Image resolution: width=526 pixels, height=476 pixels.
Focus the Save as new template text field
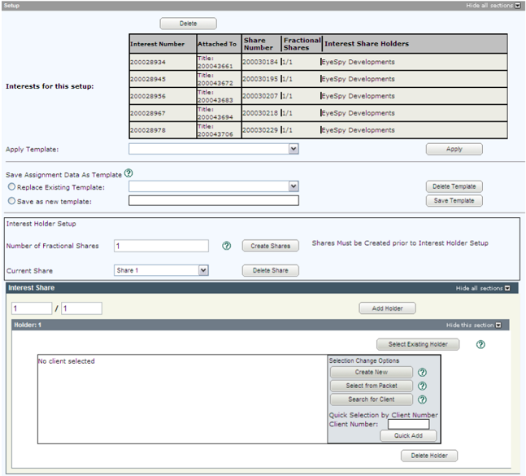(x=214, y=201)
